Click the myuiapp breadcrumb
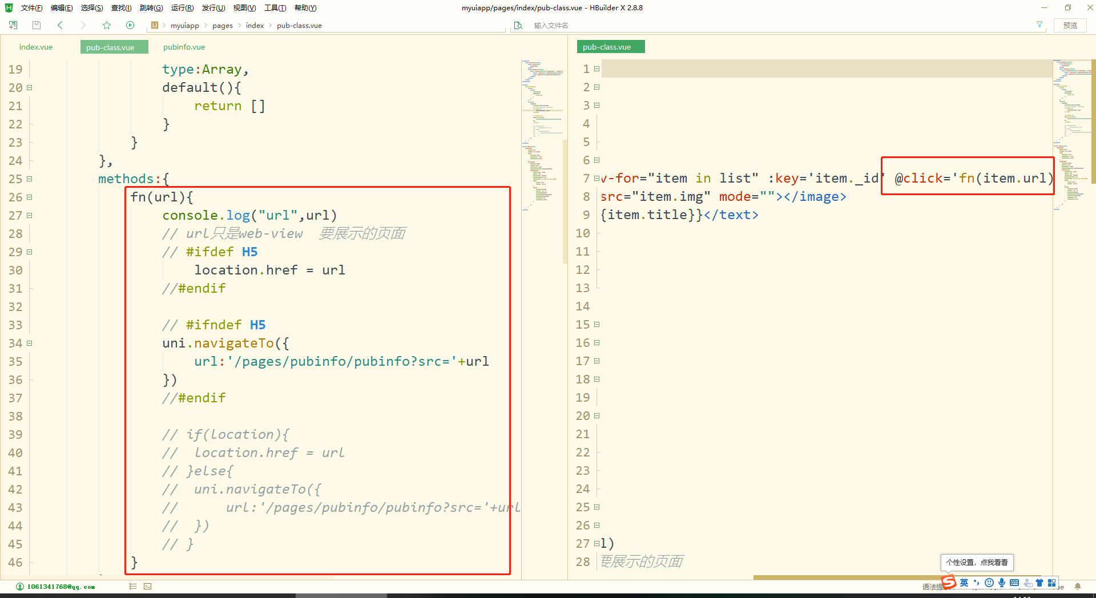Image resolution: width=1096 pixels, height=598 pixels. pyautogui.click(x=185, y=26)
